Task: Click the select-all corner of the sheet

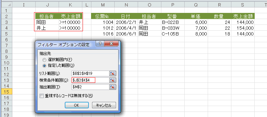Action: click(x=6, y=5)
